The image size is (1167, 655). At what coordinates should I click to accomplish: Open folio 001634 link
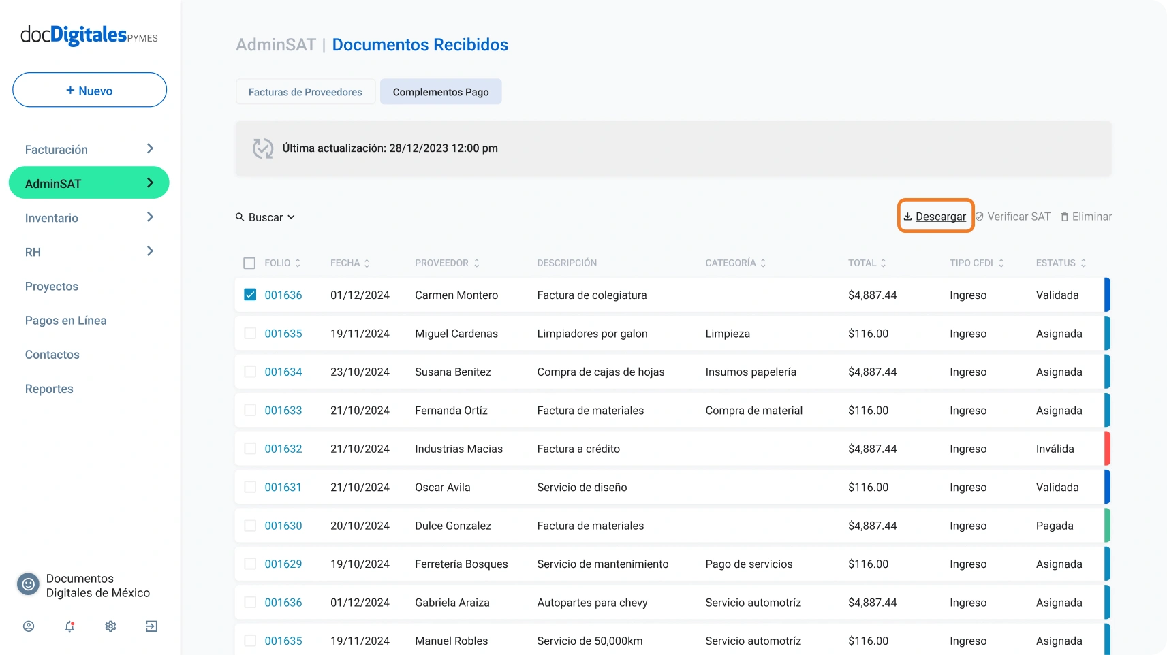tap(283, 372)
